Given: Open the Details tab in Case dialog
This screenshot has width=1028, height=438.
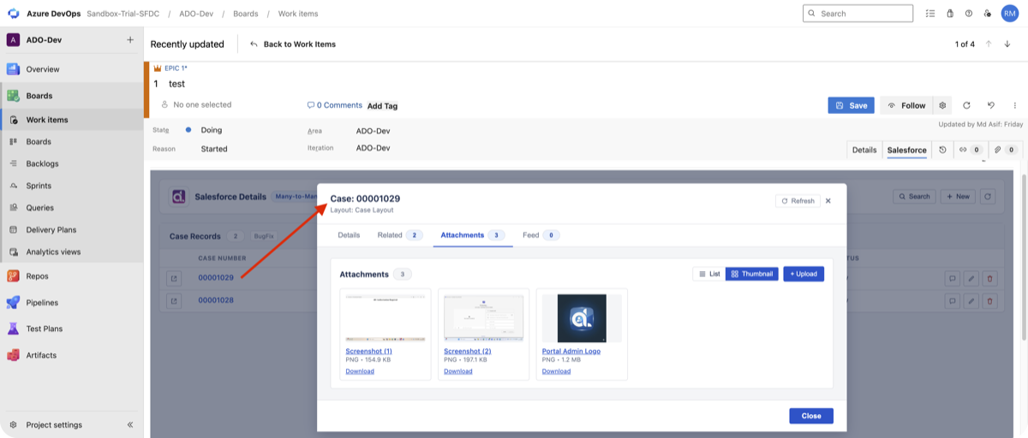Looking at the screenshot, I should pos(349,234).
